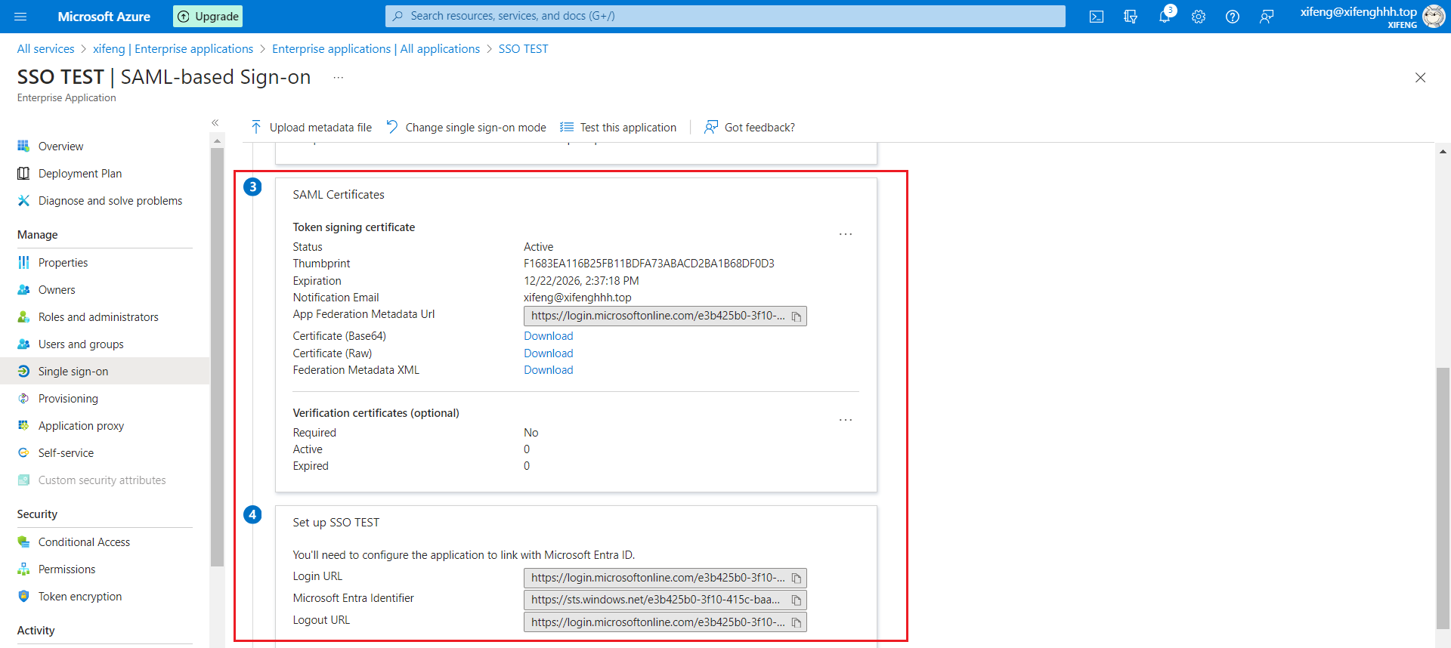Copy the Logout URL
Viewport: 1451px width, 648px height.
point(797,622)
